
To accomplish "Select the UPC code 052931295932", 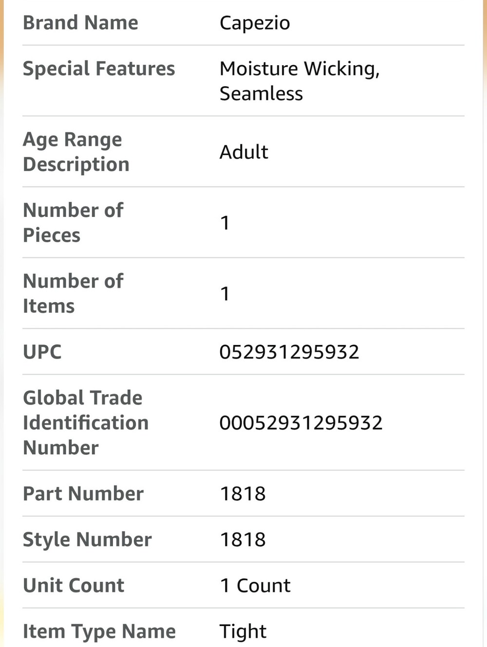I will [289, 352].
